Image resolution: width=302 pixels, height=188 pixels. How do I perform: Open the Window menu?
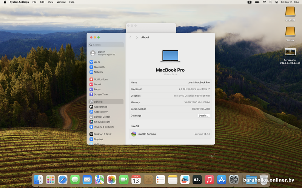tap(61, 2)
